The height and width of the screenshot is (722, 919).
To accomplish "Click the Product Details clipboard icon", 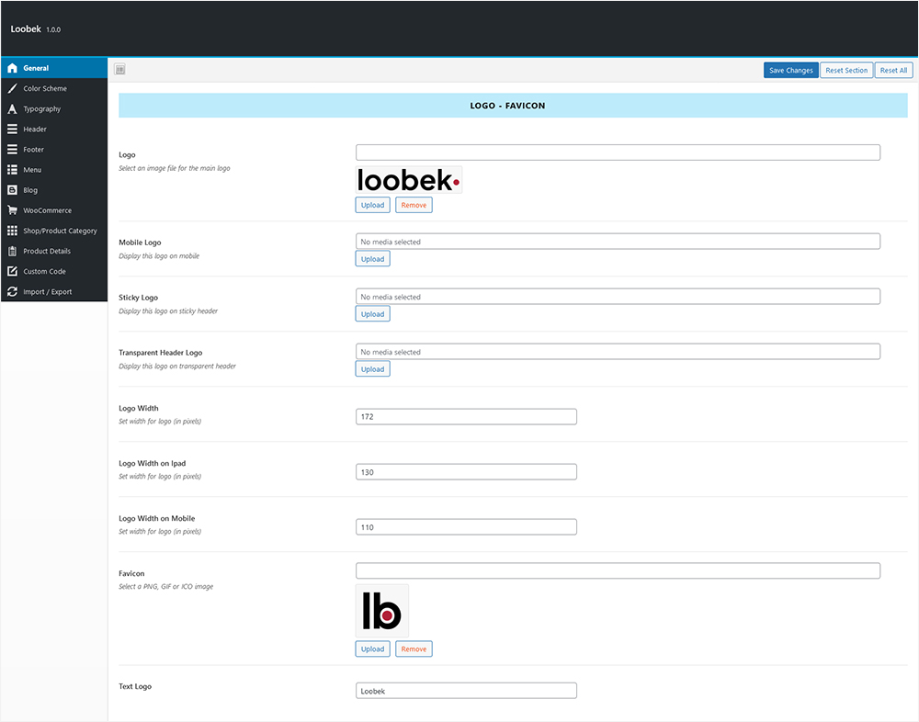I will coord(12,251).
